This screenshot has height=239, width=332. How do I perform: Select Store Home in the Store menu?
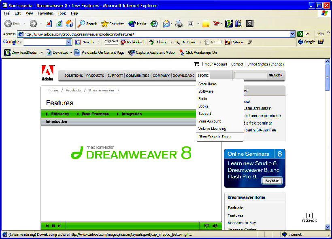(207, 84)
